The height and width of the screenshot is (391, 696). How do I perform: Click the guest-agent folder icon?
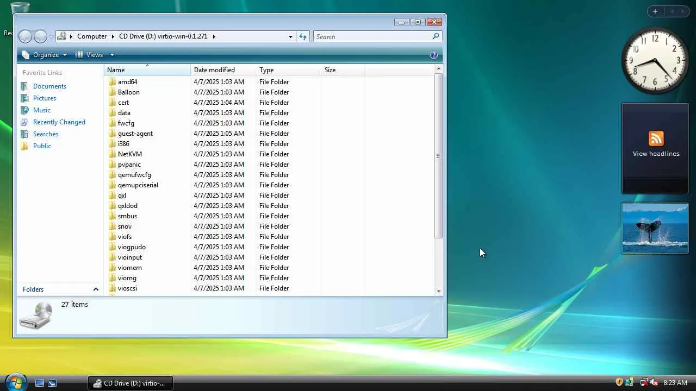click(x=112, y=134)
